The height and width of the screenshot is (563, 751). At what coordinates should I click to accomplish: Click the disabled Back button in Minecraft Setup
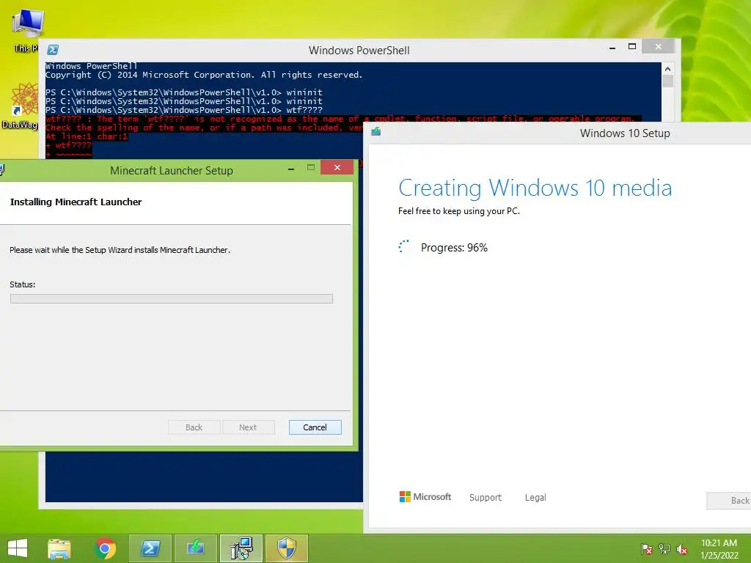[194, 427]
